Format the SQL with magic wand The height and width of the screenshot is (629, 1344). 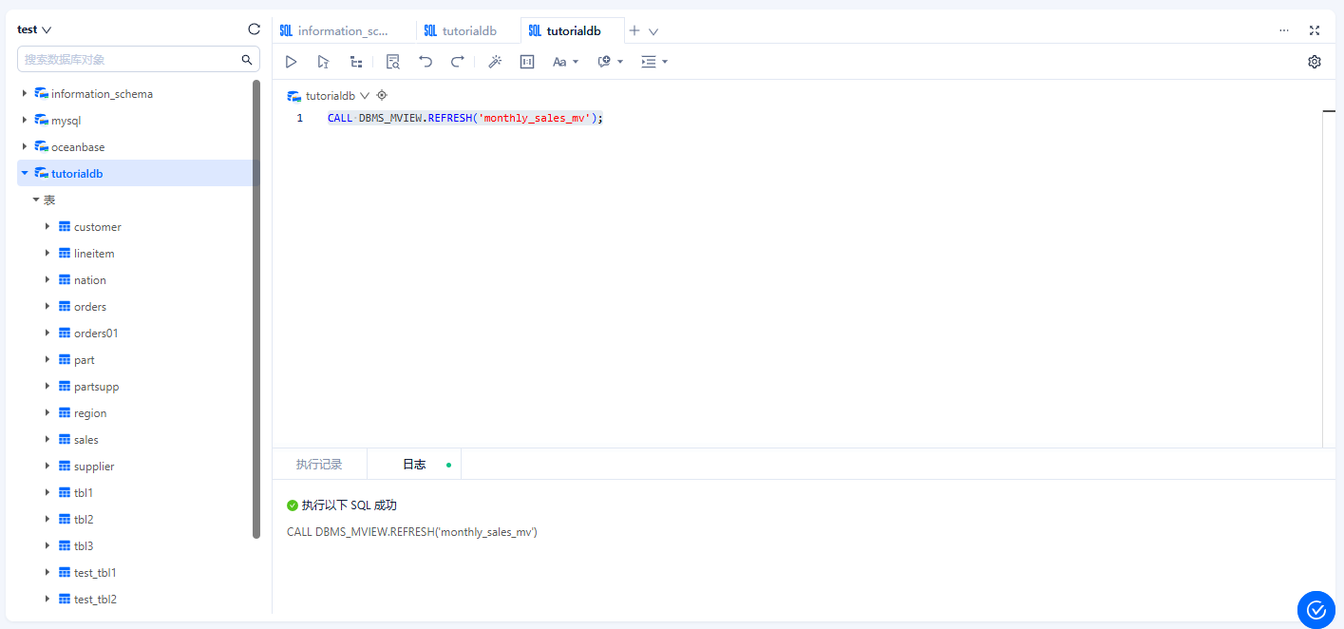(495, 62)
